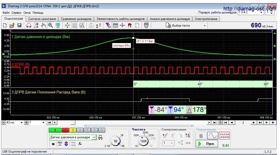This screenshot has height=155, width=280.
Task: Toggle the grid table icon
Action: [115, 25]
